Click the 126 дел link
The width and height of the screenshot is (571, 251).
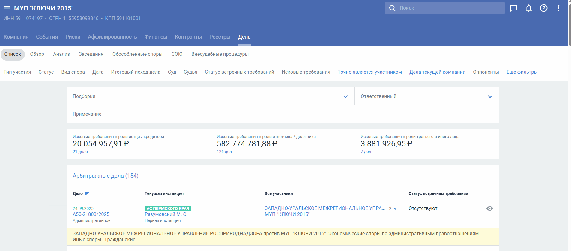point(224,152)
